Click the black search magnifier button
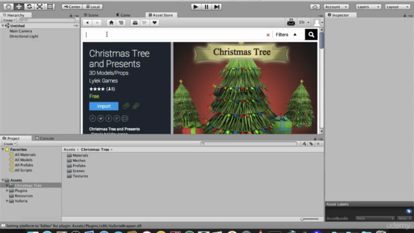Screen dimensions: 414x233 coord(311,34)
